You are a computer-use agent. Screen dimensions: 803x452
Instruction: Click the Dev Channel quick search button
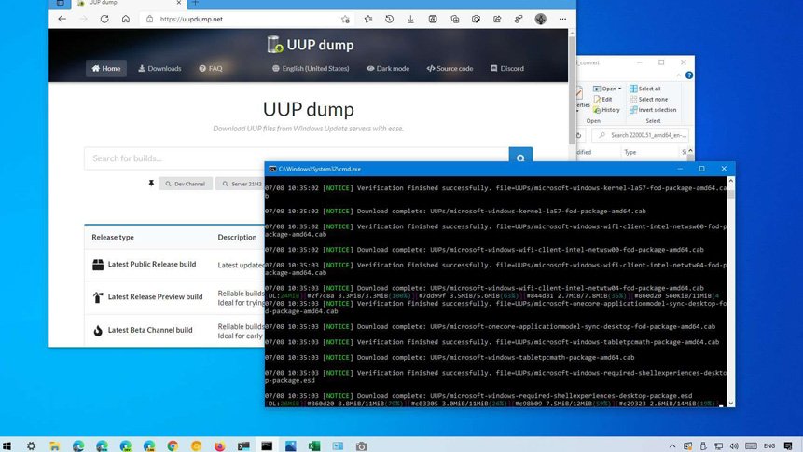point(185,184)
